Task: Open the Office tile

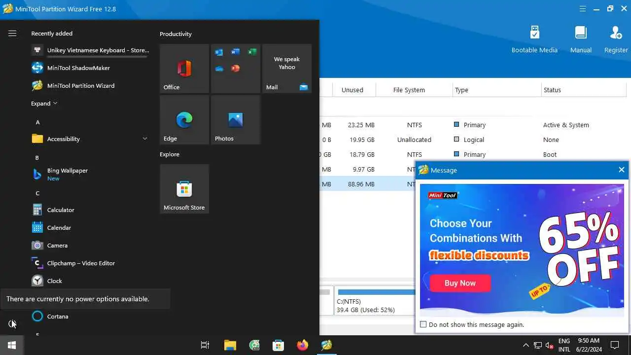Action: (184, 69)
